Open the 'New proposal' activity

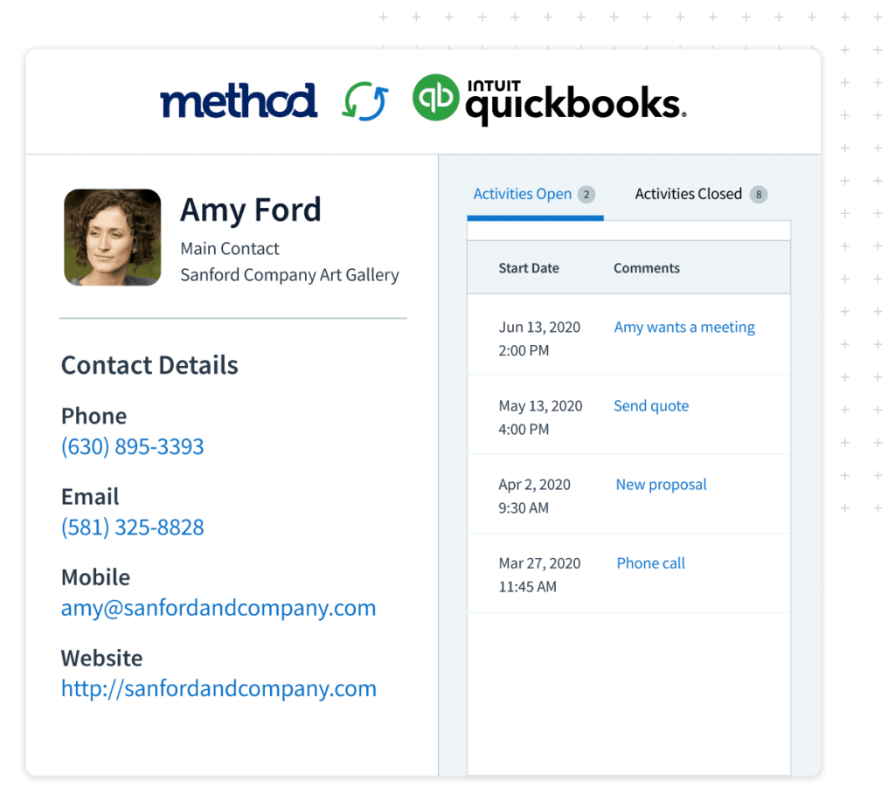click(x=661, y=485)
